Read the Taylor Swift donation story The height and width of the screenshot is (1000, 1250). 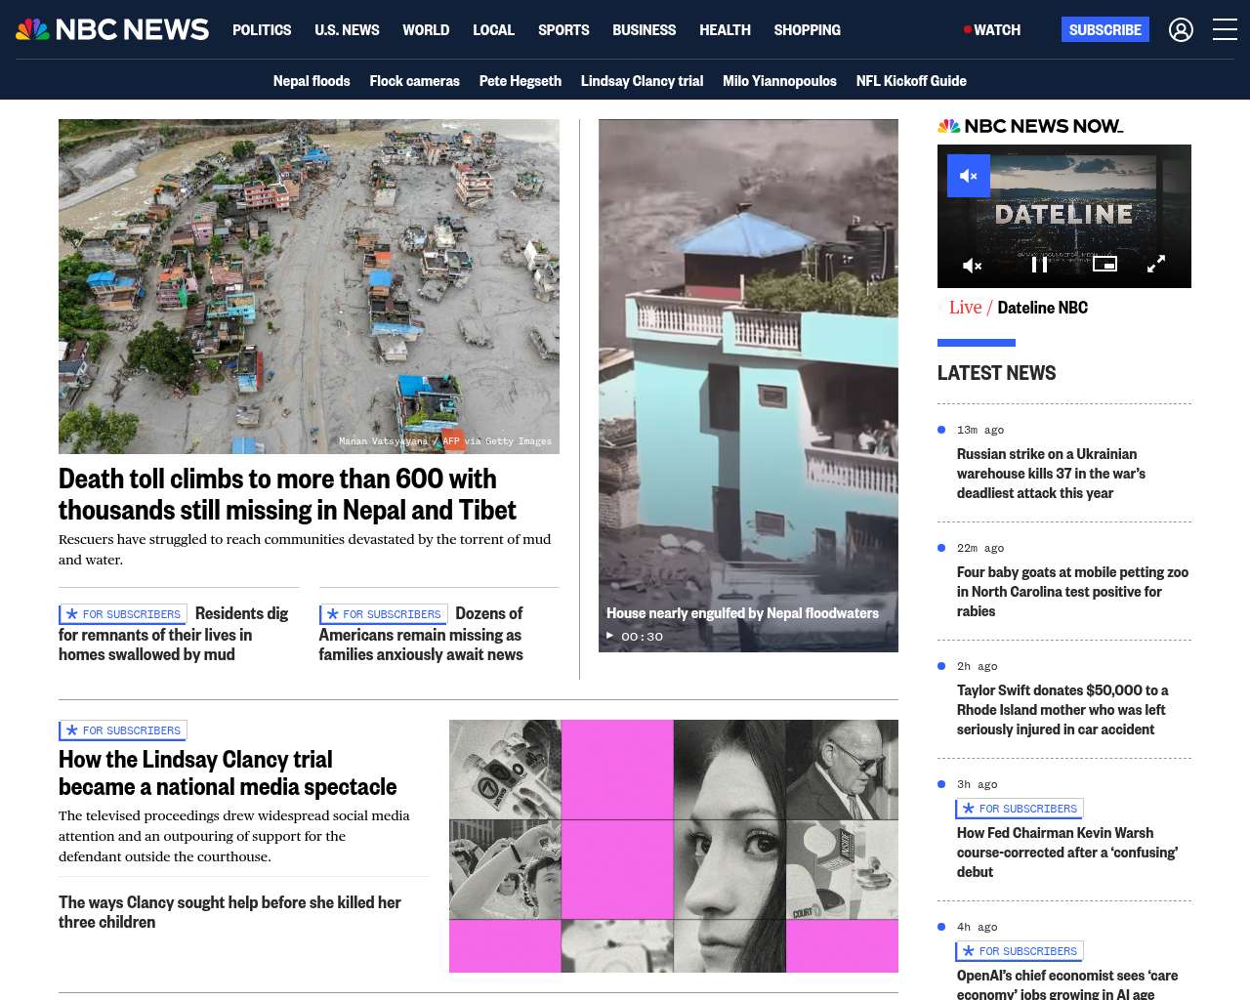click(1062, 710)
